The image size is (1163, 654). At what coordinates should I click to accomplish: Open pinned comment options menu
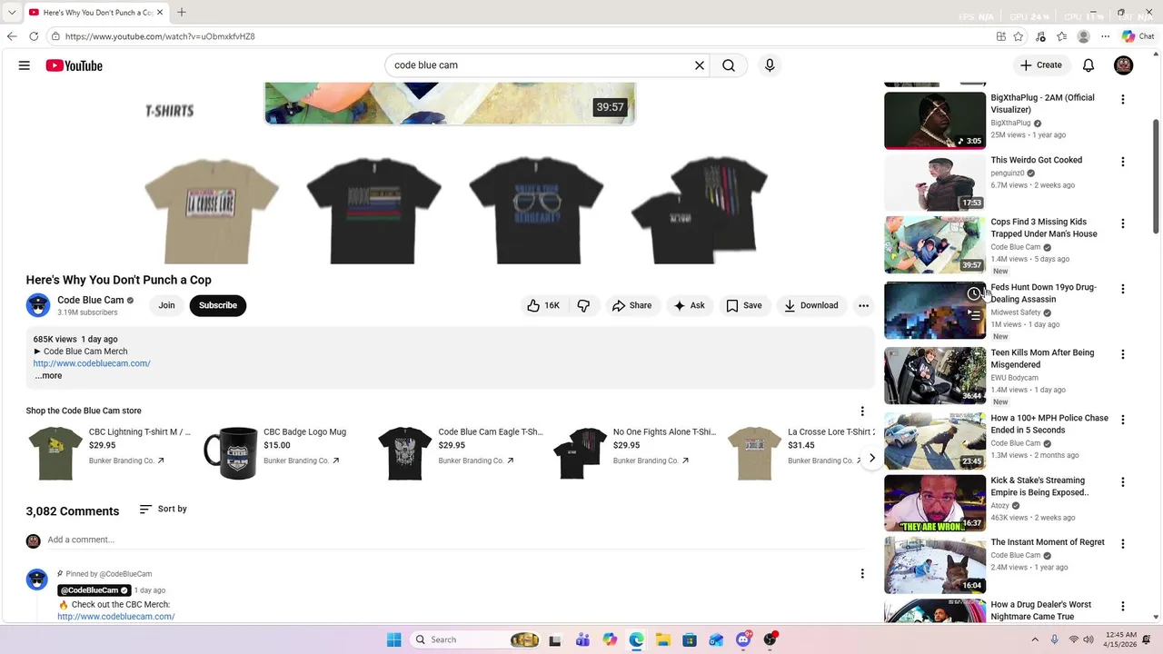point(862,573)
